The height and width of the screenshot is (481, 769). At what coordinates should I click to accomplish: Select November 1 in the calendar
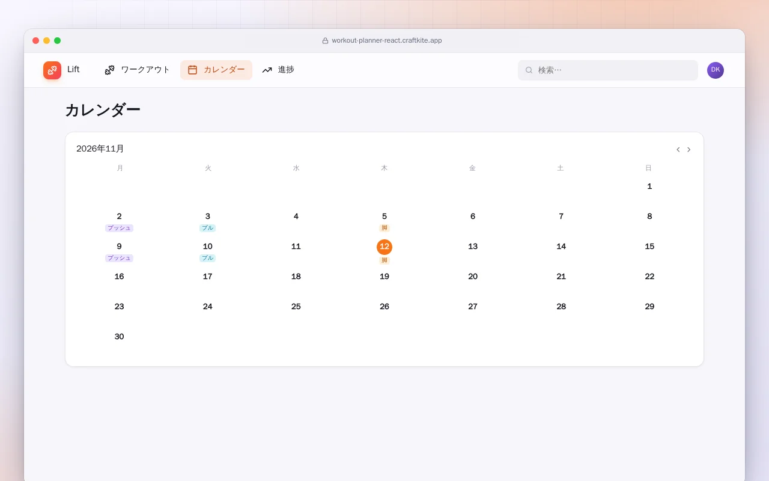(649, 186)
